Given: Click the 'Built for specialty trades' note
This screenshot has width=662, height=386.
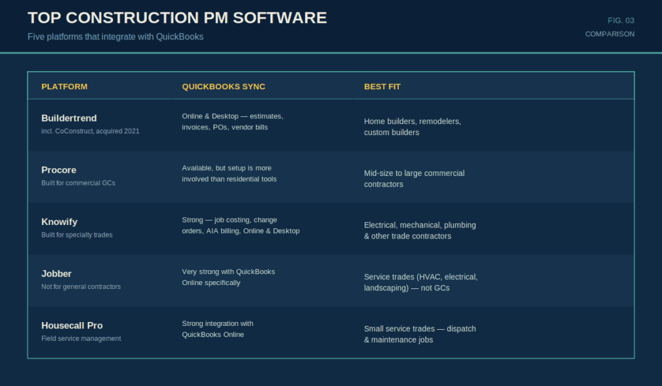Looking at the screenshot, I should tap(77, 235).
